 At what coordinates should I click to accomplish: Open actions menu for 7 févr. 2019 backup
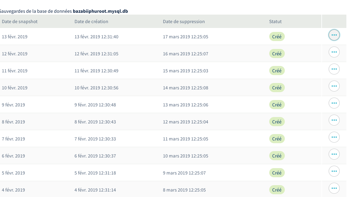(334, 137)
